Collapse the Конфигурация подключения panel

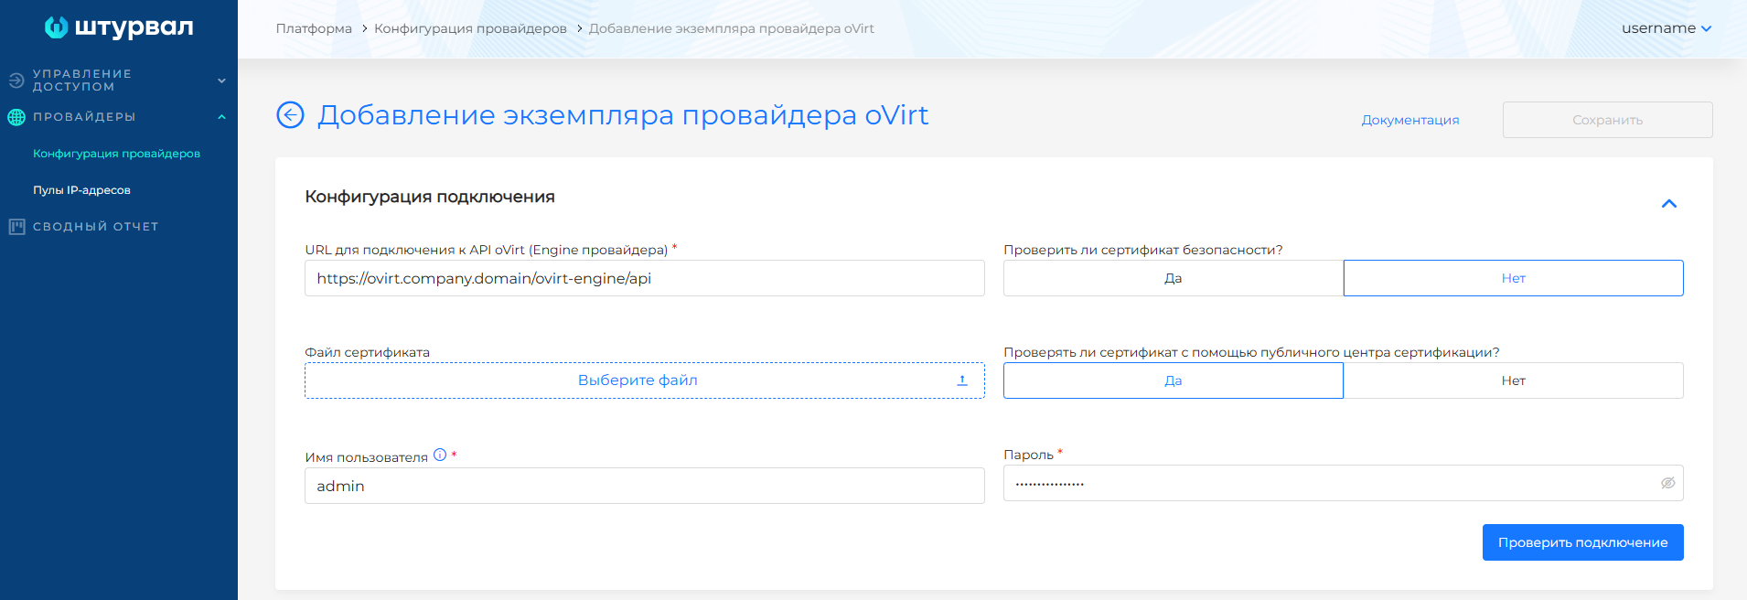coord(1668,203)
